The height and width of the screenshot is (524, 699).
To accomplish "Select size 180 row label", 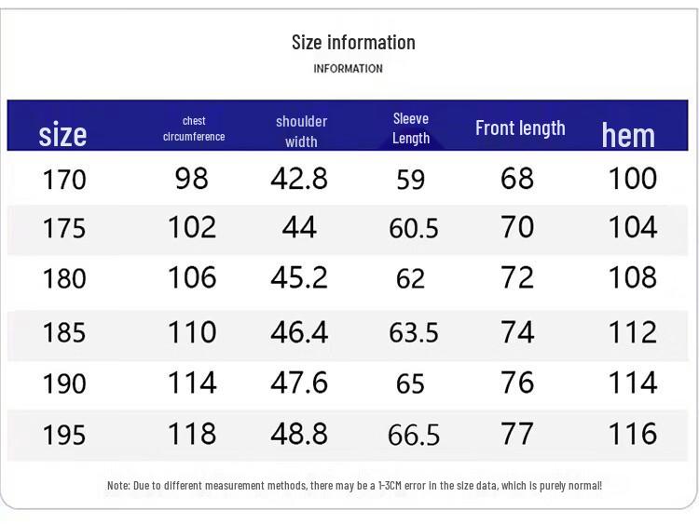I will click(x=64, y=278).
